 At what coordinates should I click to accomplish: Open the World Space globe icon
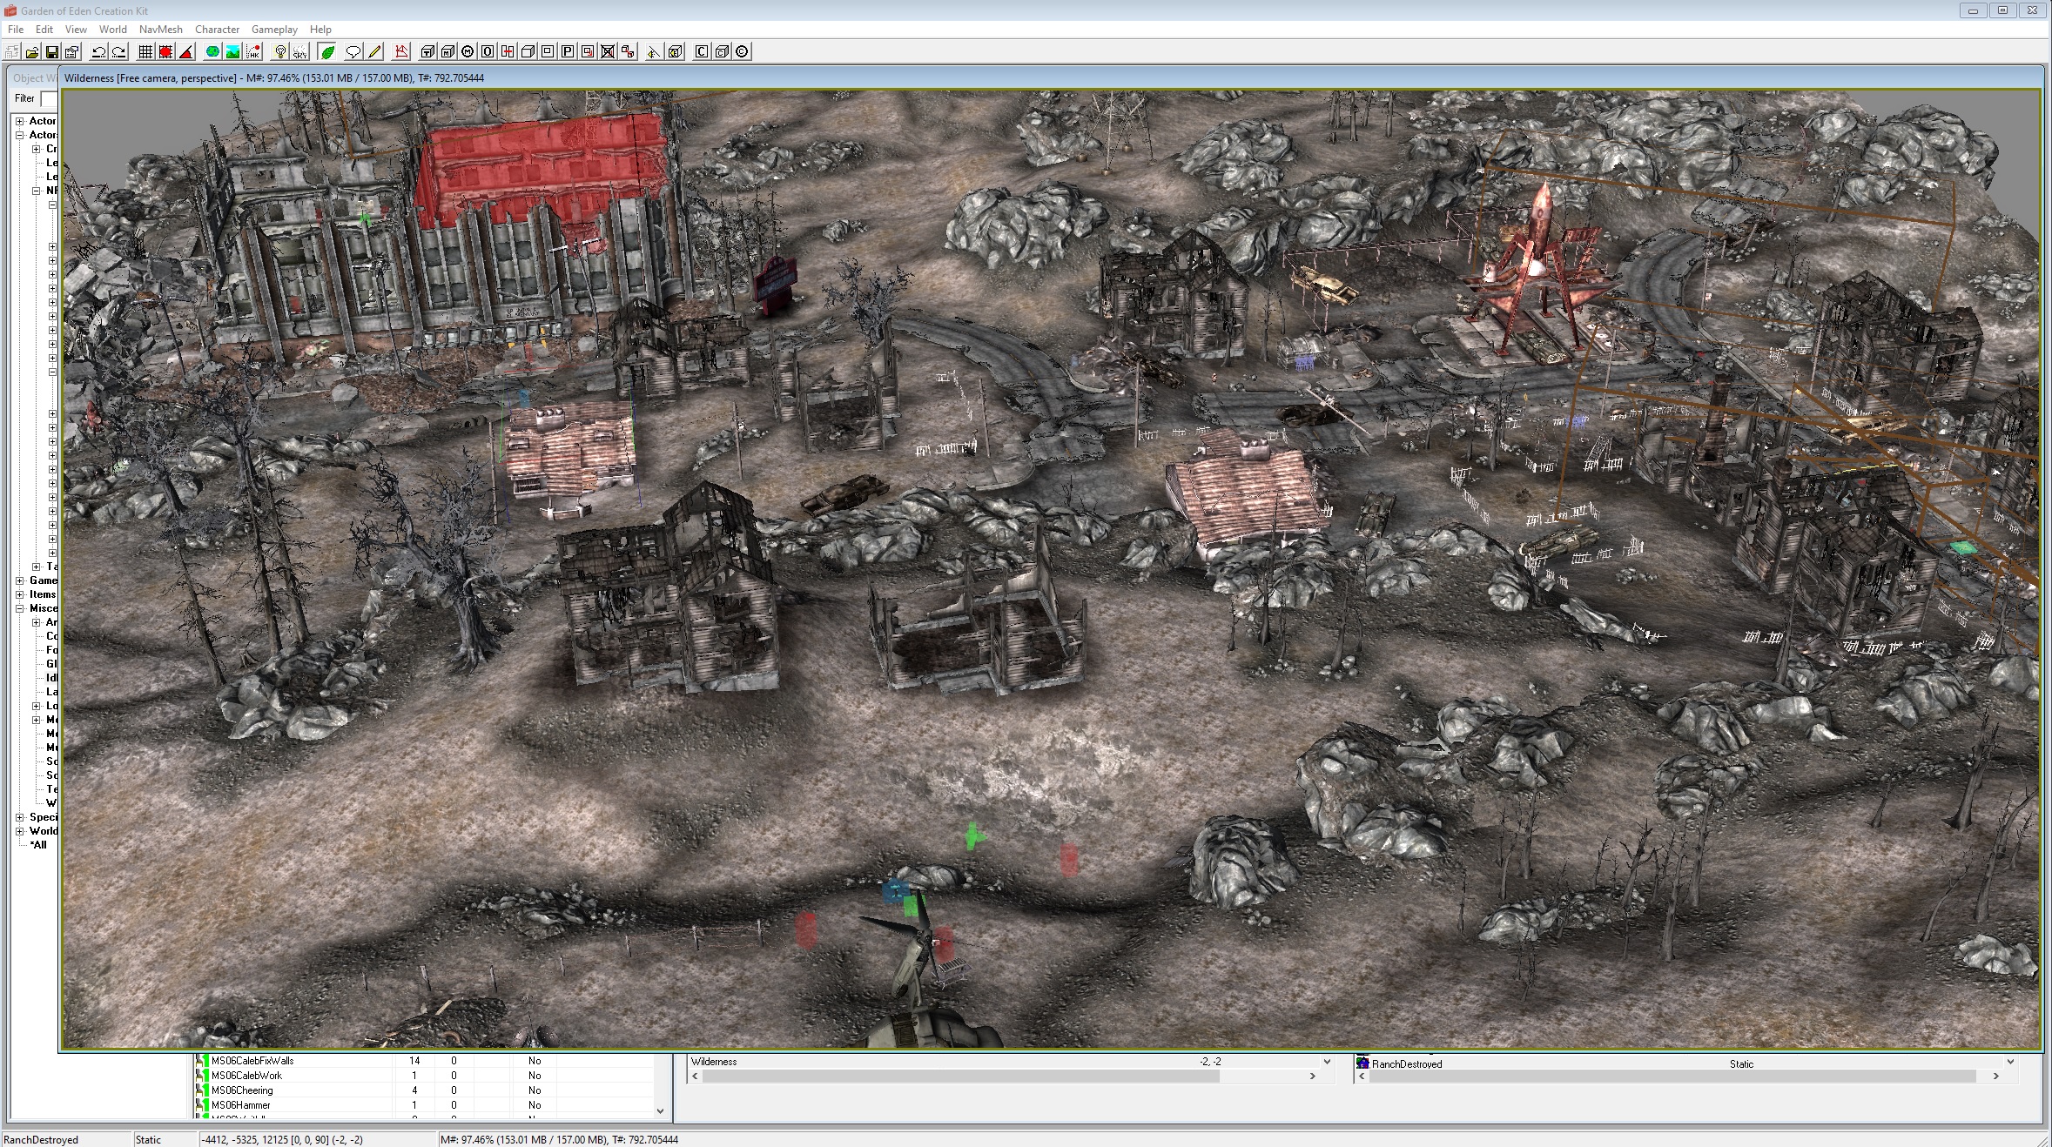[212, 52]
